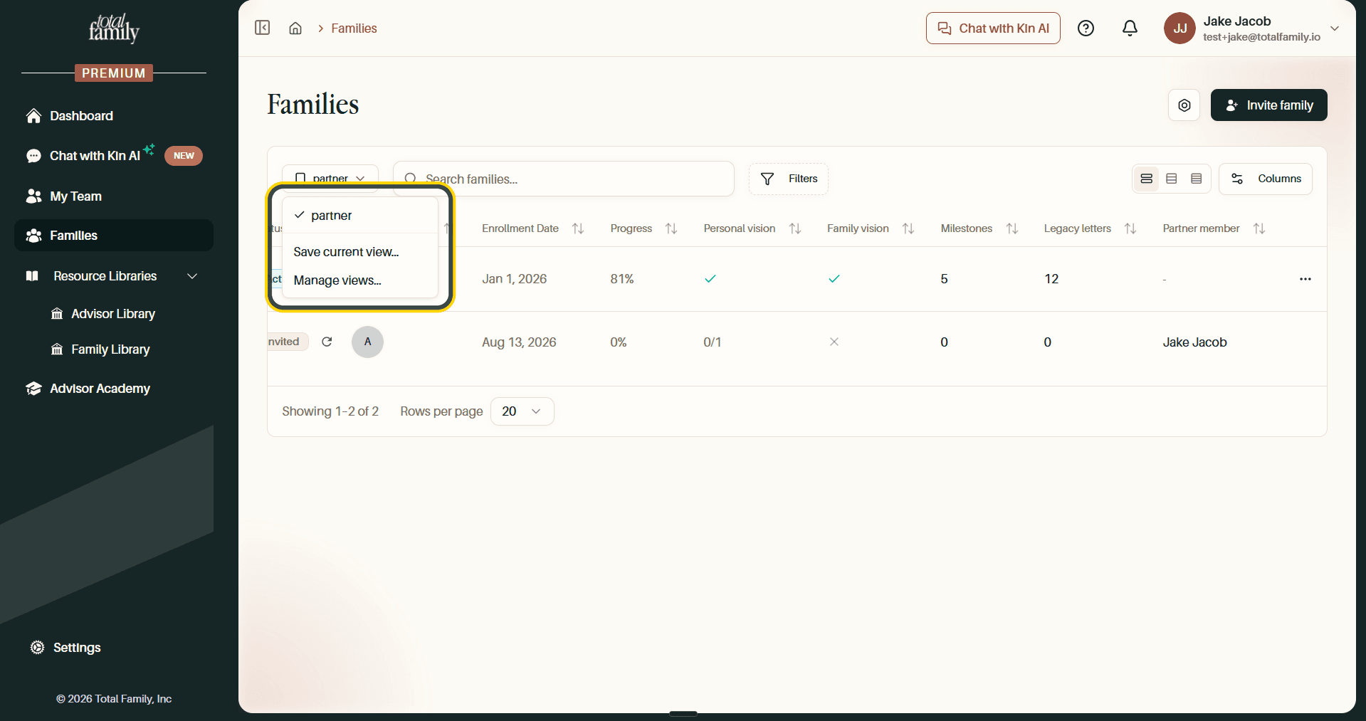Open the help question mark icon
This screenshot has height=721, width=1366.
tap(1086, 28)
